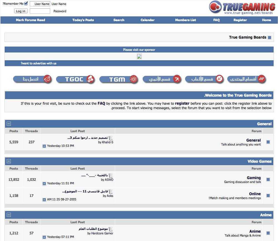Open the Online forum link
278x241 pixels.
(255, 194)
